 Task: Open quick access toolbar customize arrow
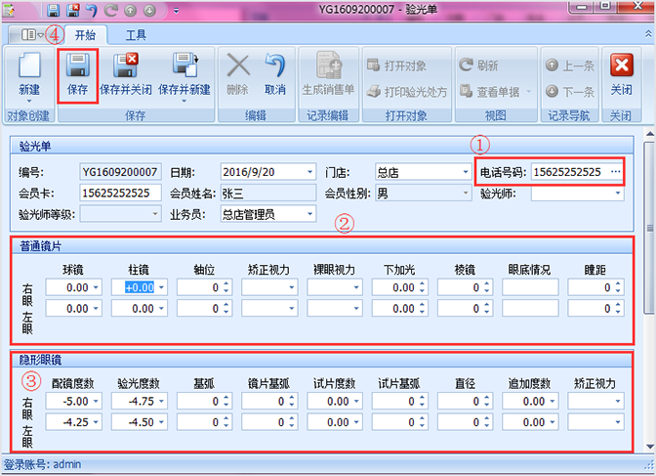click(x=176, y=11)
